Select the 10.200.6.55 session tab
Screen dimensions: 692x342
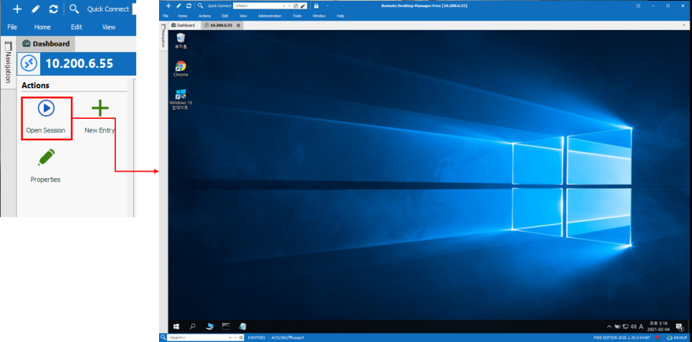pyautogui.click(x=221, y=25)
